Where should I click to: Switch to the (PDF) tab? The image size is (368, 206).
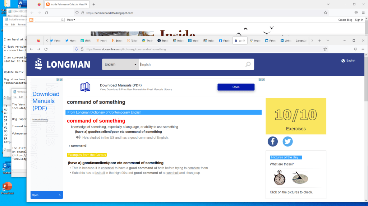point(86,40)
